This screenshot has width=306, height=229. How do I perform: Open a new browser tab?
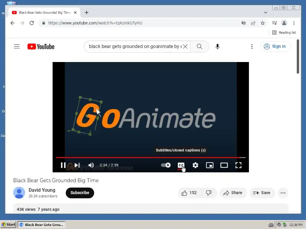point(87,13)
